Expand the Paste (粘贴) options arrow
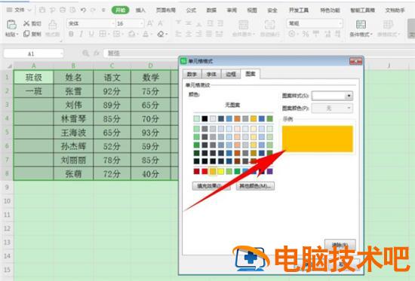The image size is (415, 281). [x=17, y=35]
